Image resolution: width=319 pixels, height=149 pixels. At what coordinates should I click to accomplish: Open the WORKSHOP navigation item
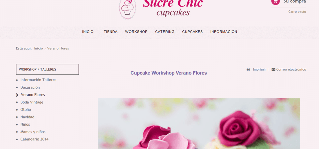[x=136, y=32]
